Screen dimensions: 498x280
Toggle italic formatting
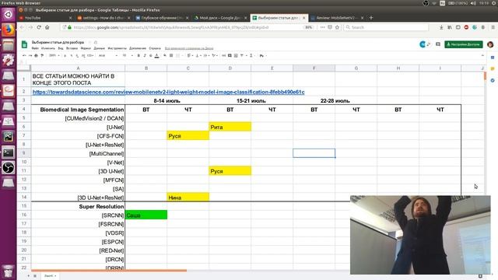(x=145, y=55)
